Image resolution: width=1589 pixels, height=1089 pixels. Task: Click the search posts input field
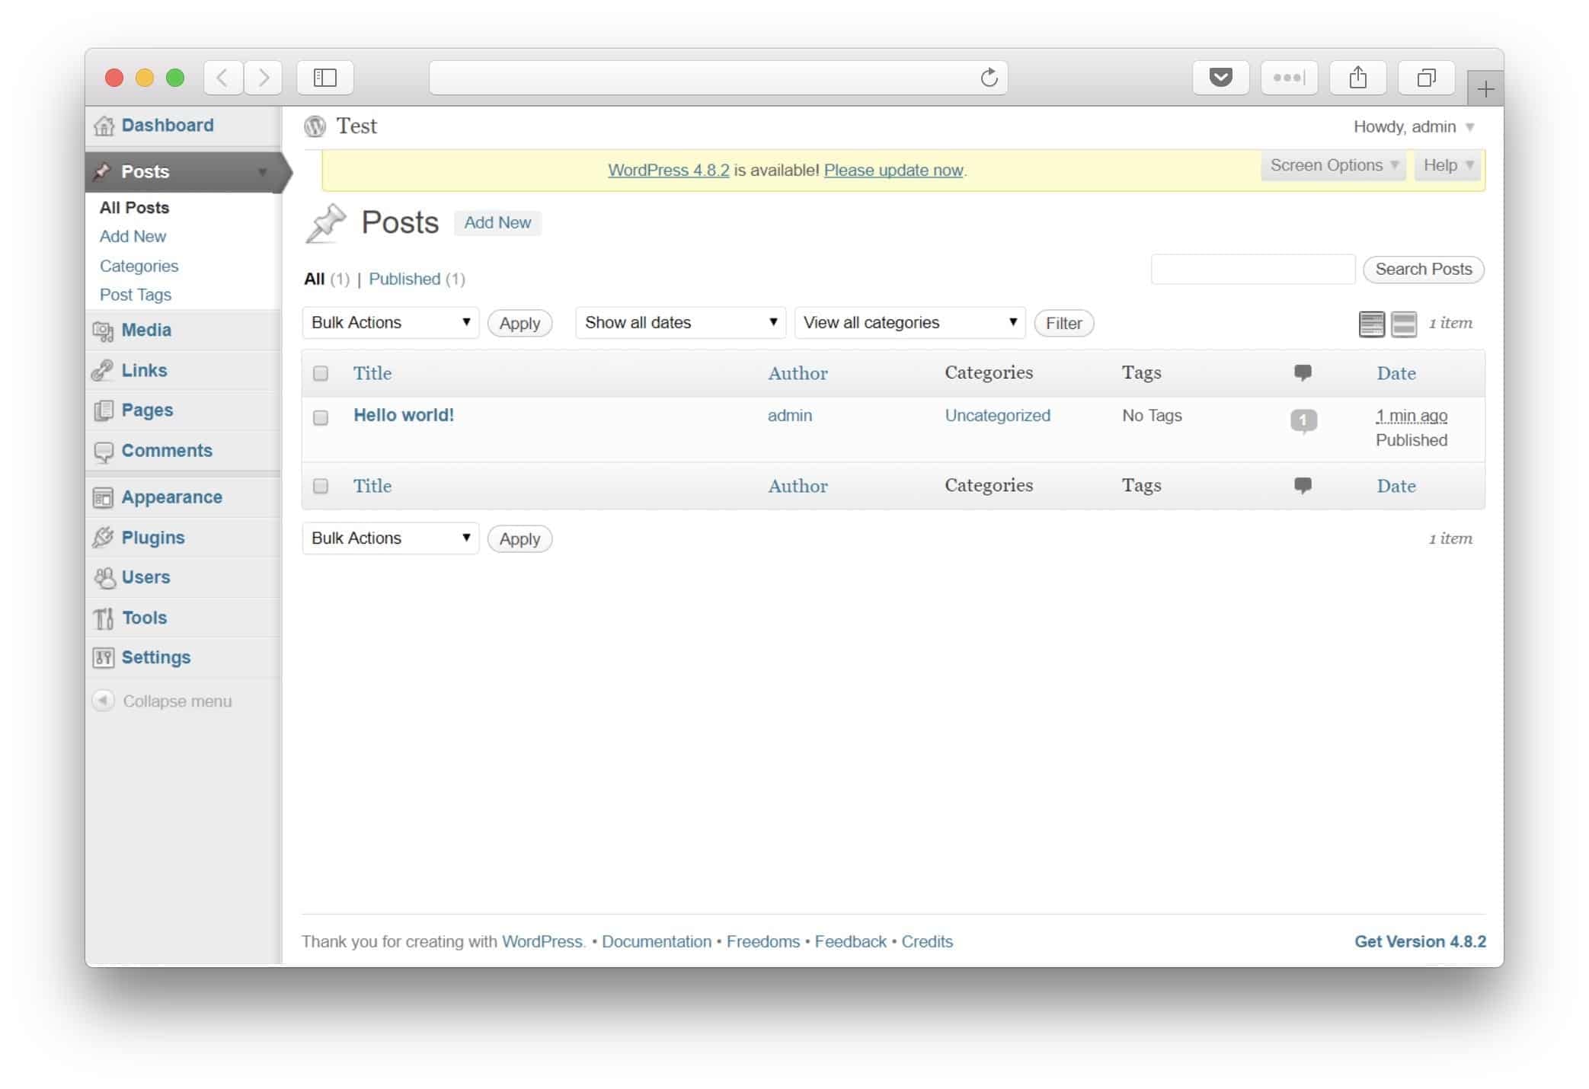pyautogui.click(x=1252, y=270)
